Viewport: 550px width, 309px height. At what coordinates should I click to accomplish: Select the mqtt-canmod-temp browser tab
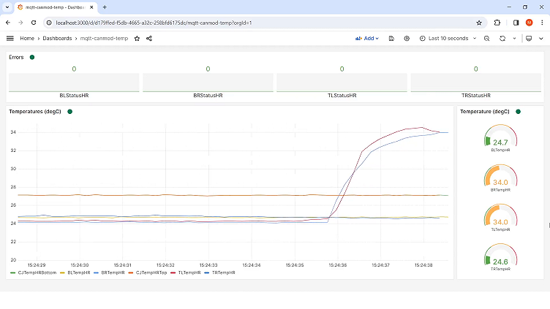coord(54,7)
